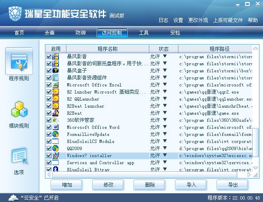Click the 删除 delete button

coord(149,185)
